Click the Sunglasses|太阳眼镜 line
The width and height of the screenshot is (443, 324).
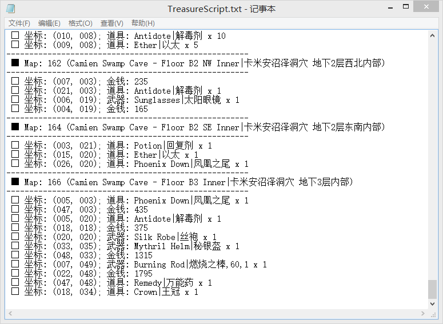pyautogui.click(x=125, y=99)
